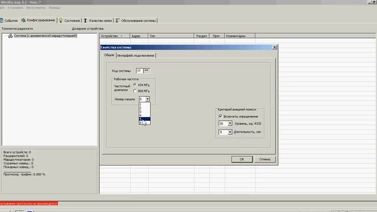The image size is (377, 212).
Task: Select the Система tree item
Action: point(45,36)
